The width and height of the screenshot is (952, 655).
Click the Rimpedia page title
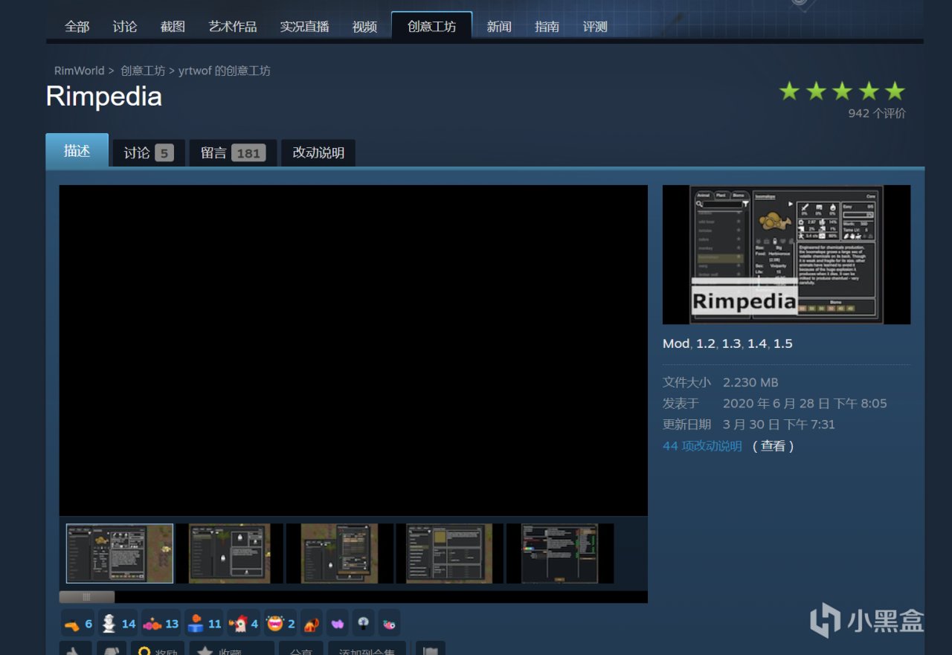pyautogui.click(x=104, y=97)
